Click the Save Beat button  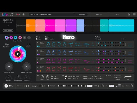coord(82,14)
